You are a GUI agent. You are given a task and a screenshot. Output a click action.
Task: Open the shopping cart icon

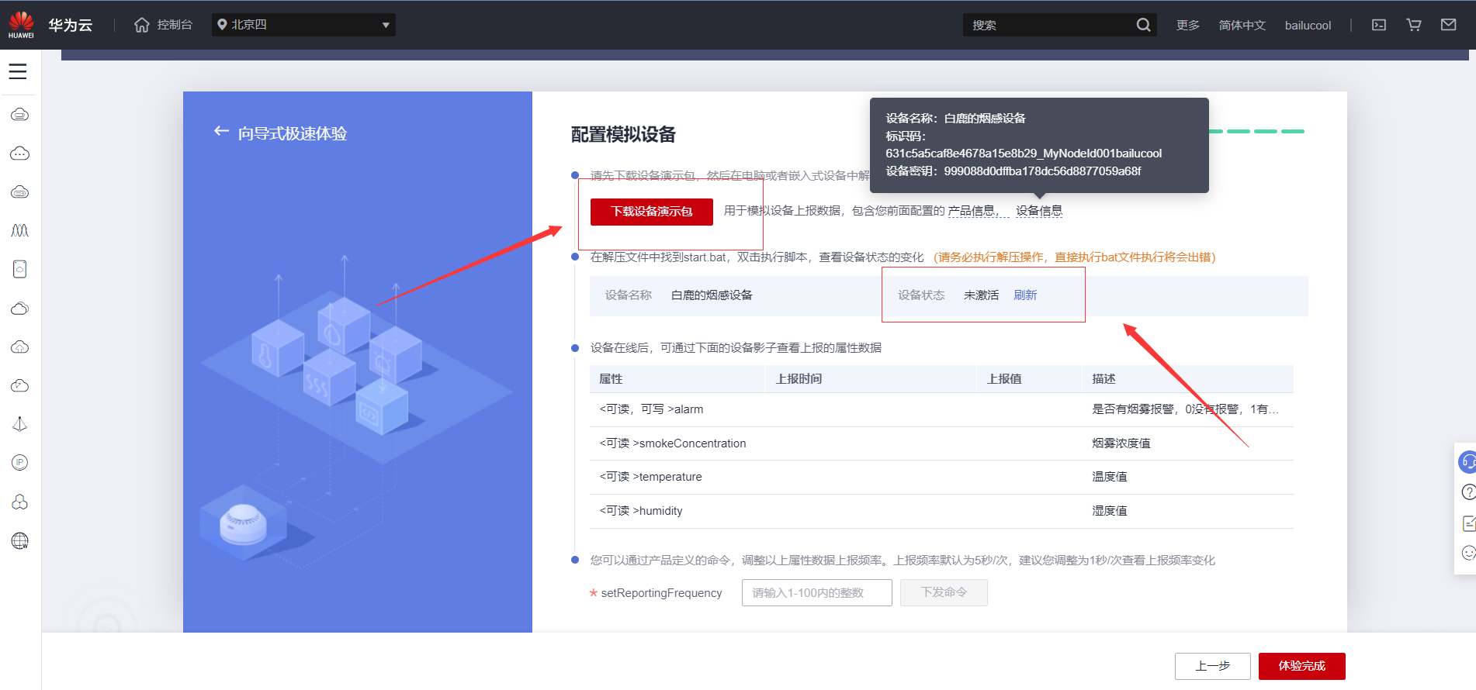1414,25
